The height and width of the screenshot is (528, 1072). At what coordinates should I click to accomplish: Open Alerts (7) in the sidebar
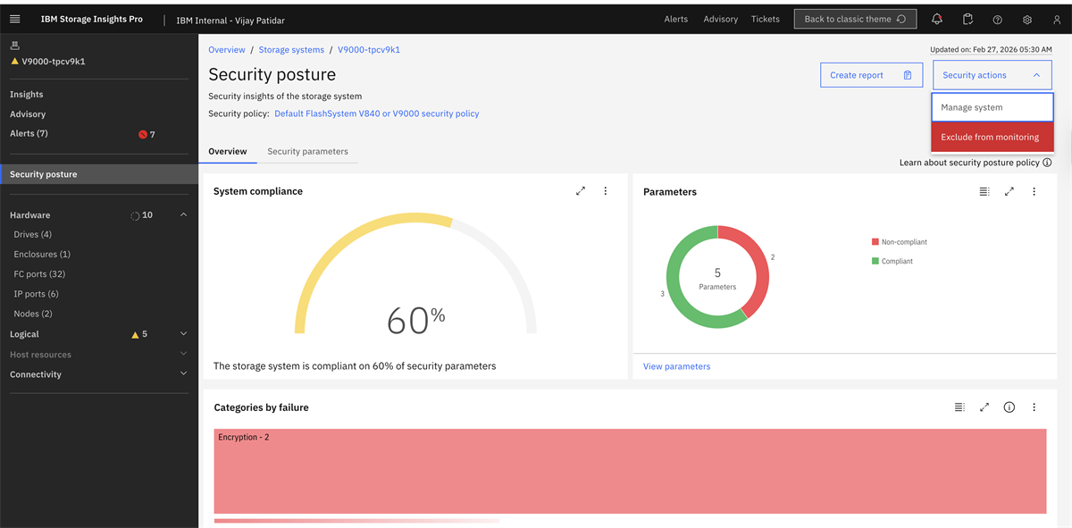click(x=29, y=134)
